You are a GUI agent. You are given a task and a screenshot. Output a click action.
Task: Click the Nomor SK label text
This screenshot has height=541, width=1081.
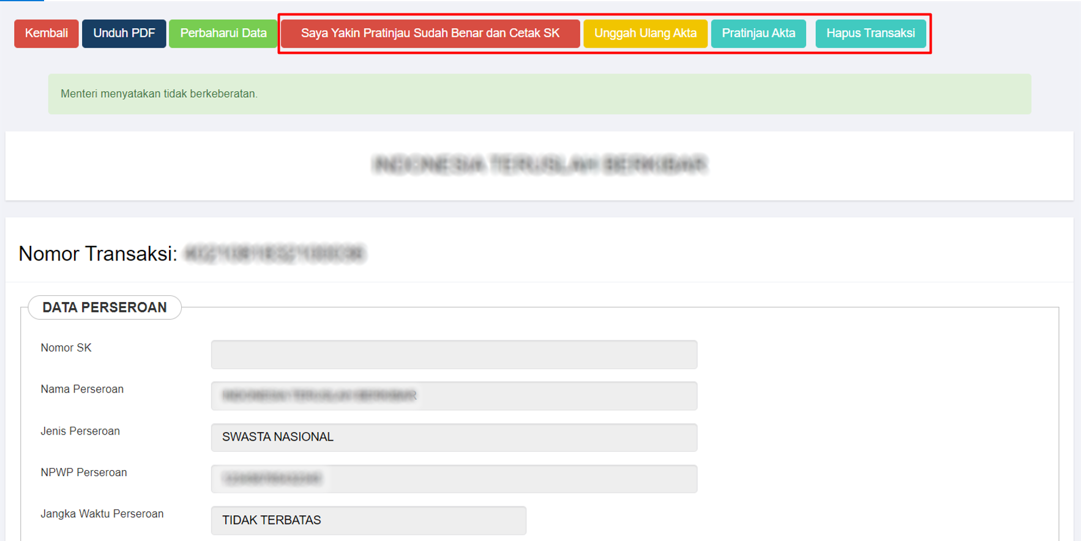point(66,348)
